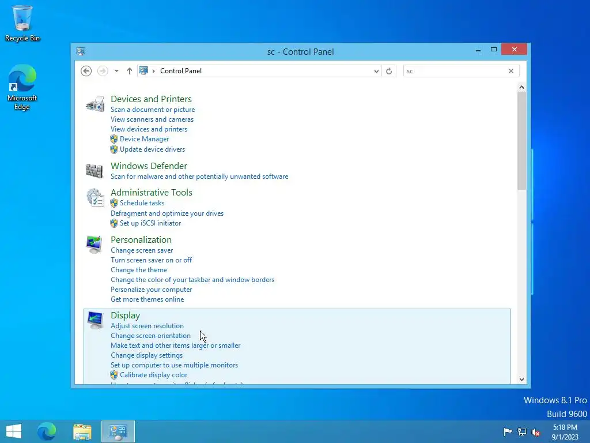Click the breadcrumb arrow before Control Panel
Screen dimensions: 590x443
153,71
